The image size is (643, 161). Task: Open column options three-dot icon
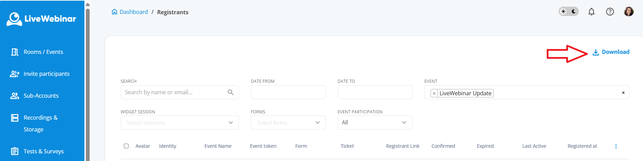click(616, 146)
